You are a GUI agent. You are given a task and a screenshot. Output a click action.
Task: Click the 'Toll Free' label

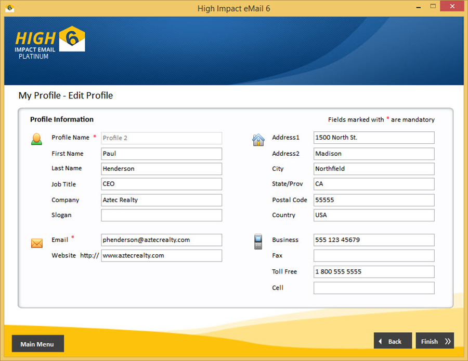tap(284, 271)
